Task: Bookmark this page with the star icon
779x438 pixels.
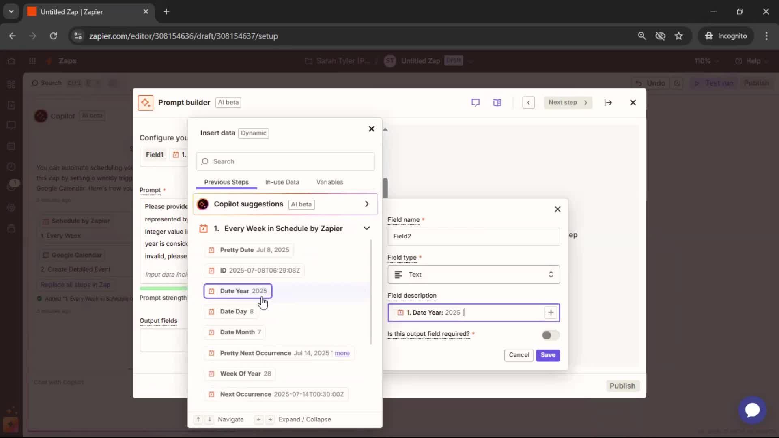Action: tap(679, 36)
